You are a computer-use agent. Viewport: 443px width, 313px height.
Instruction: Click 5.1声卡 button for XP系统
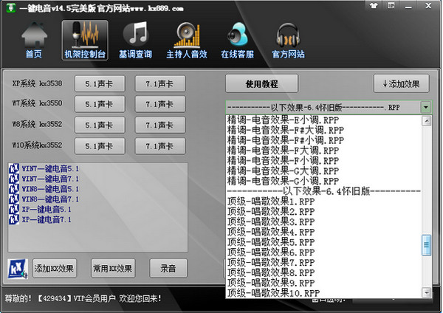coord(100,83)
